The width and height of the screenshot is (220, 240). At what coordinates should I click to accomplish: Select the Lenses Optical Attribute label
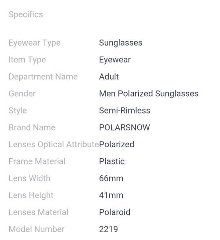click(x=54, y=145)
